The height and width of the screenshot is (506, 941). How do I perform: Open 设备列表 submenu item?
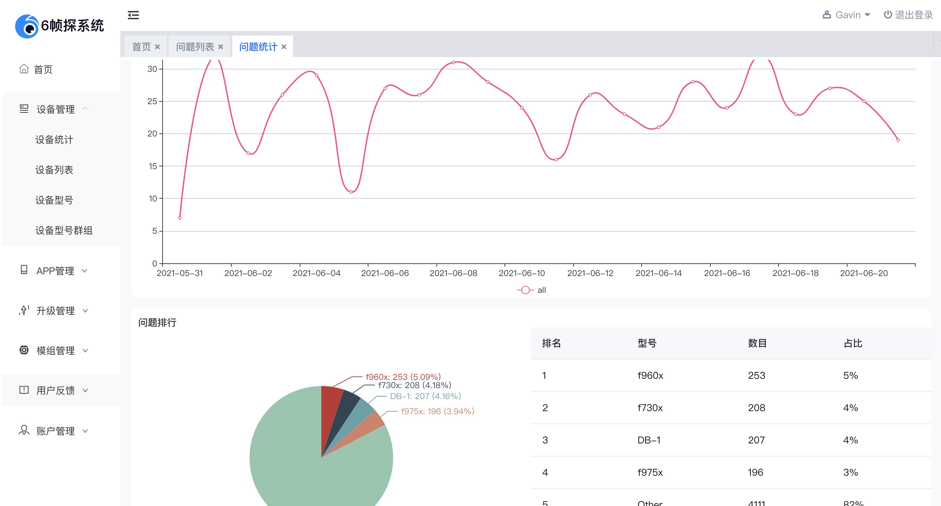[54, 170]
